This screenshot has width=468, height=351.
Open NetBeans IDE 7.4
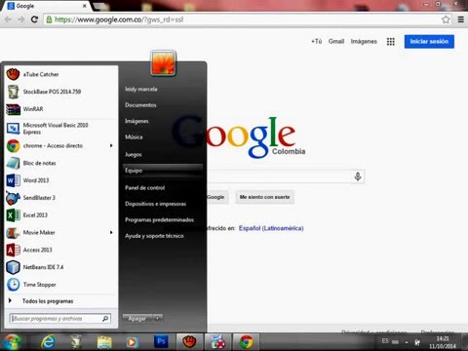point(60,267)
